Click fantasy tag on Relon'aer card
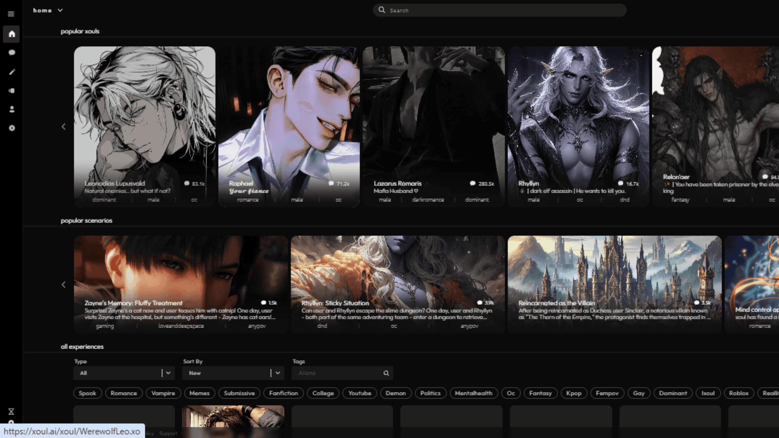 click(680, 200)
